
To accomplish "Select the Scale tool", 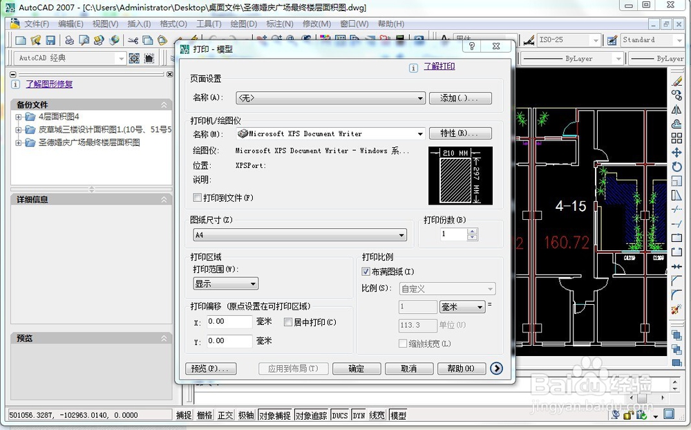I will click(676, 181).
